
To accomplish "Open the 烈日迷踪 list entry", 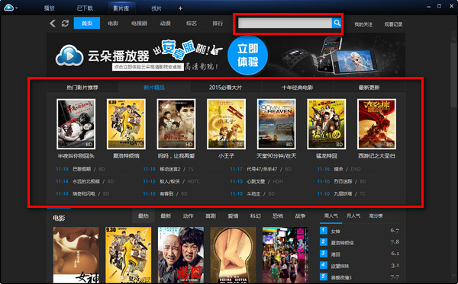I will 343,181.
